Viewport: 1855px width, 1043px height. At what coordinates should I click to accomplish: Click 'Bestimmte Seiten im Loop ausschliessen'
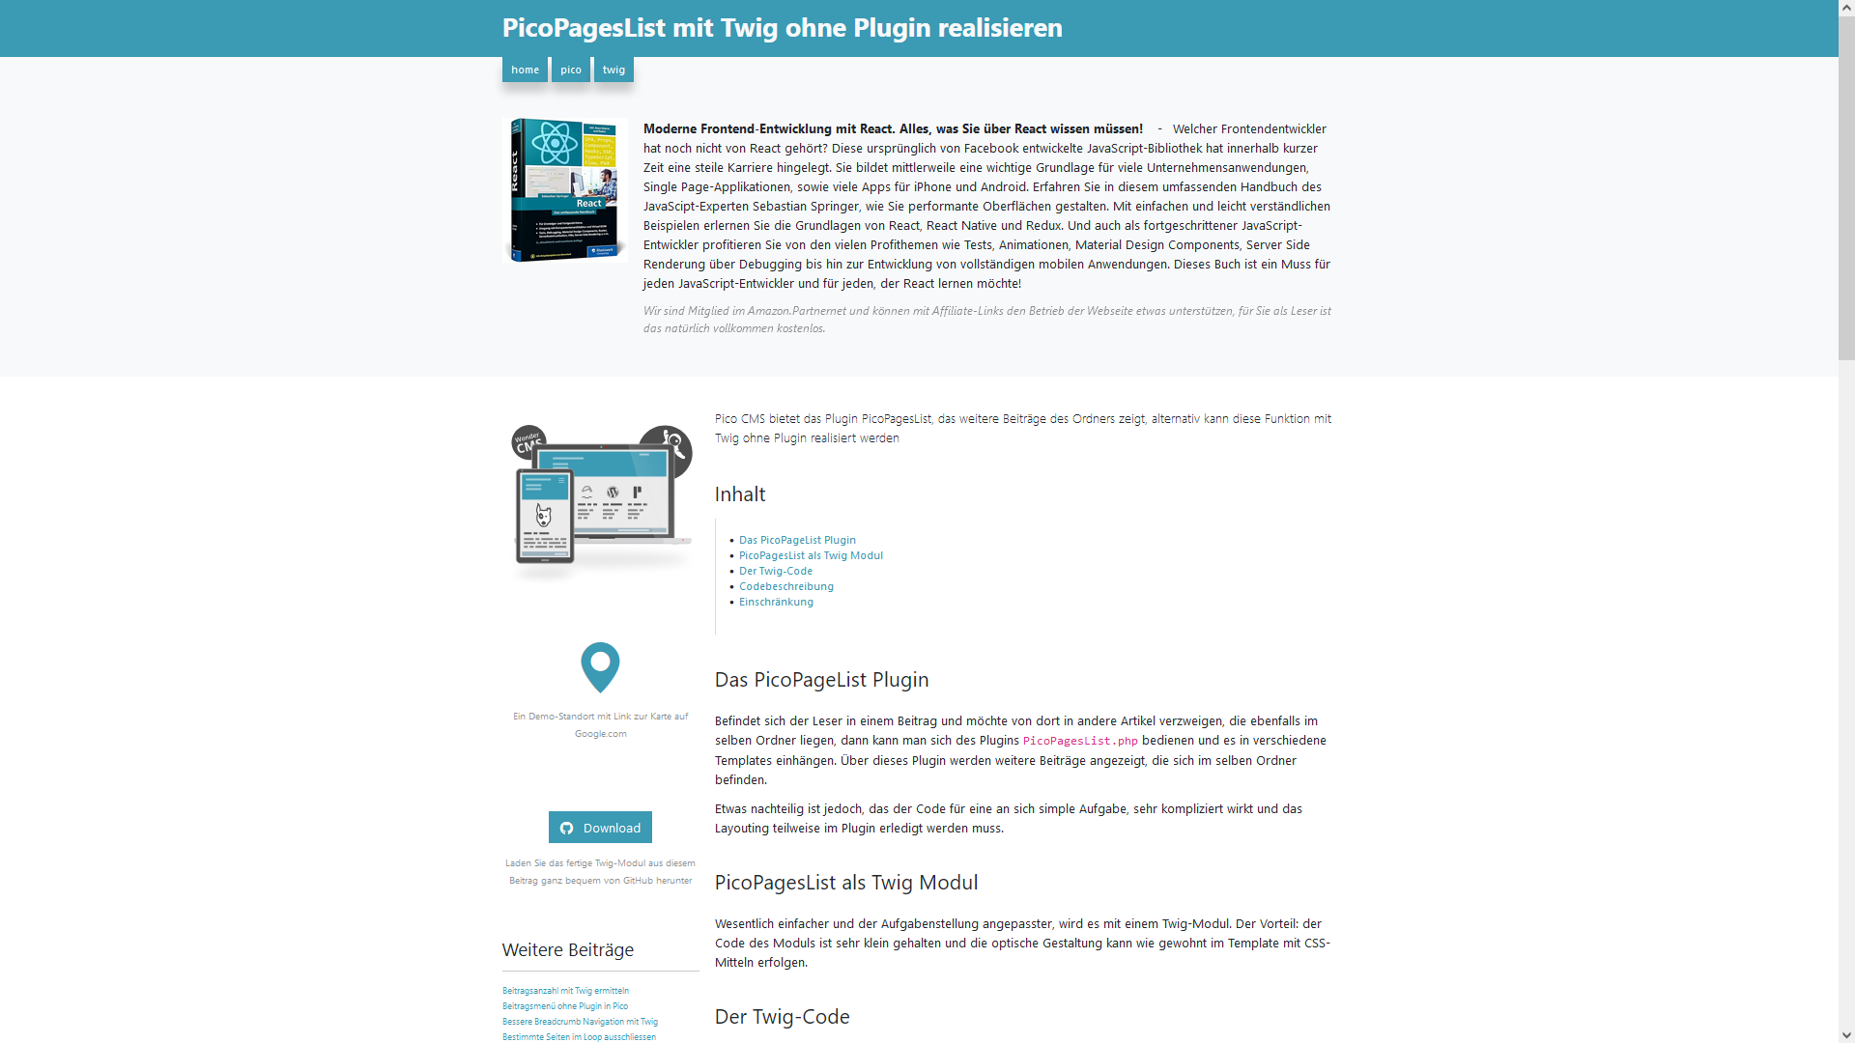pos(579,1036)
